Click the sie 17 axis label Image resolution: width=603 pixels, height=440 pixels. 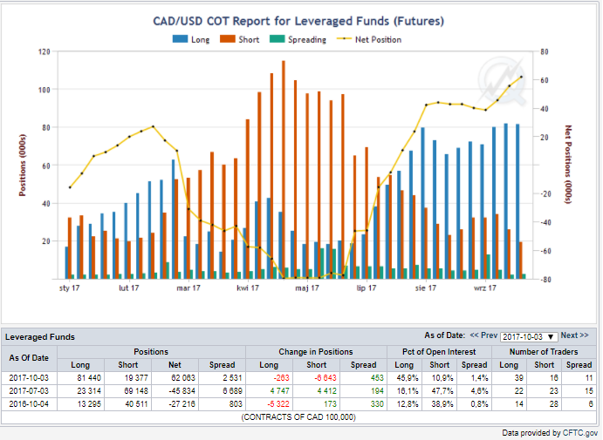(426, 288)
